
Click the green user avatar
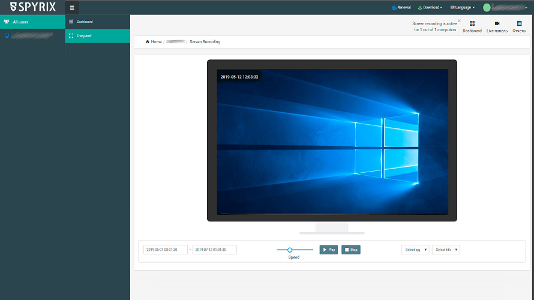pos(487,7)
